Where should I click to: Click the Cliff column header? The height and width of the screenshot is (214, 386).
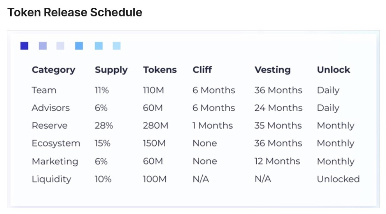click(x=202, y=70)
